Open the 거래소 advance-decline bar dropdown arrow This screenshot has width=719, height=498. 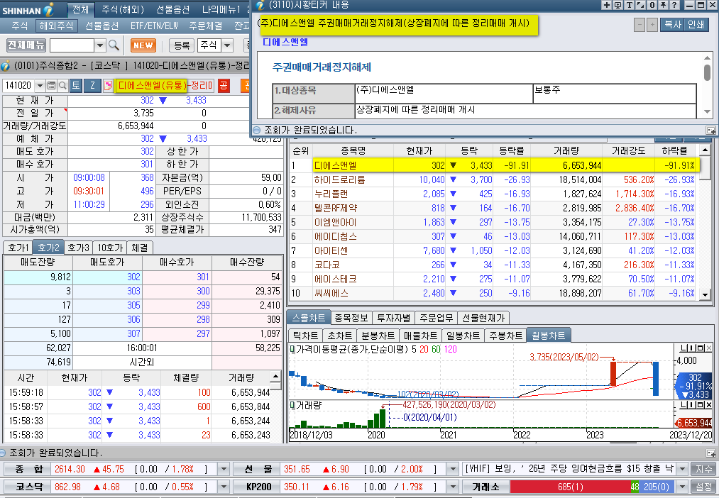682,487
